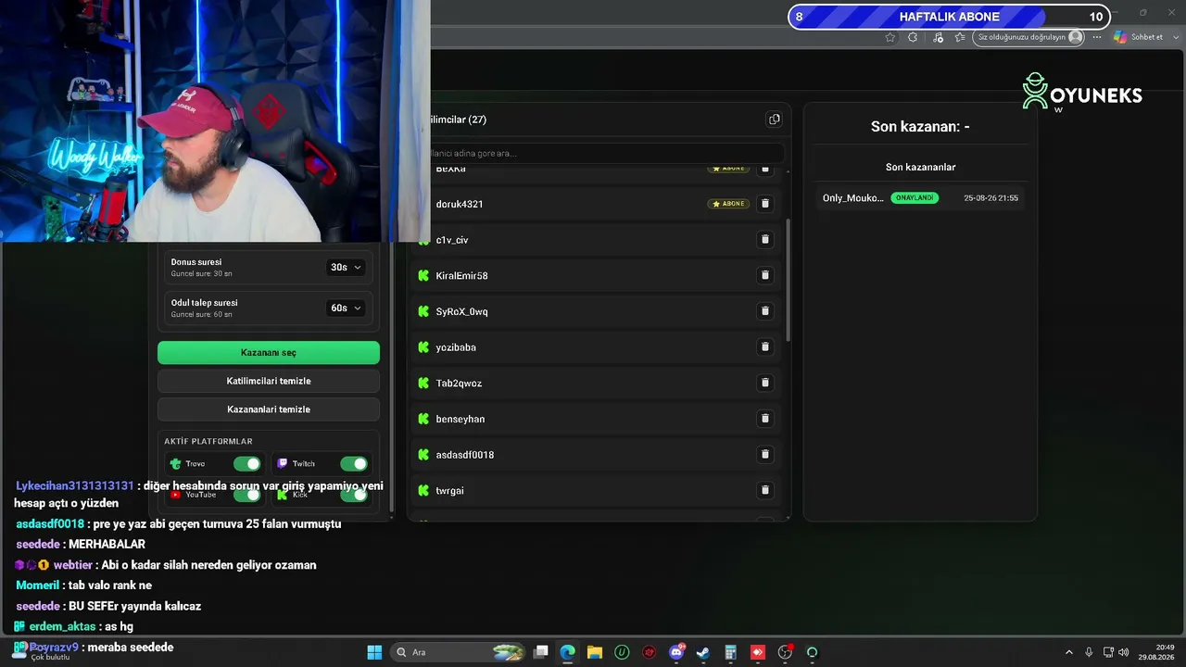1186x667 pixels.
Task: Click the participant name asdasdf0018 in the list
Action: (465, 455)
